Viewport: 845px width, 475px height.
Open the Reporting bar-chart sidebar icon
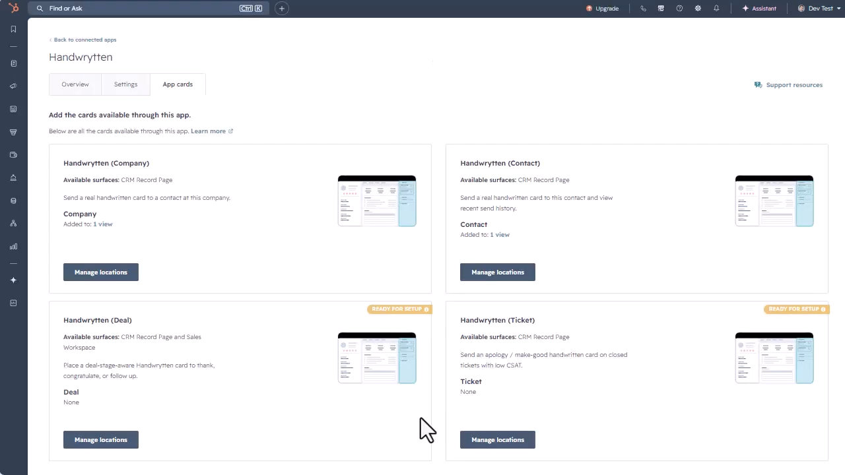pyautogui.click(x=13, y=247)
